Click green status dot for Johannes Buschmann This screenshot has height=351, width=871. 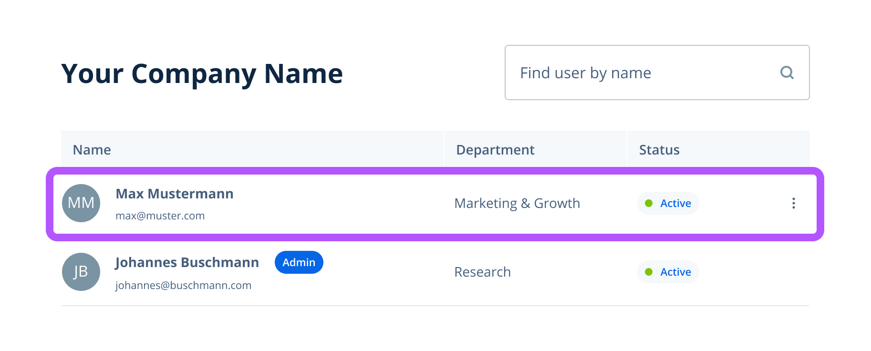(x=649, y=272)
